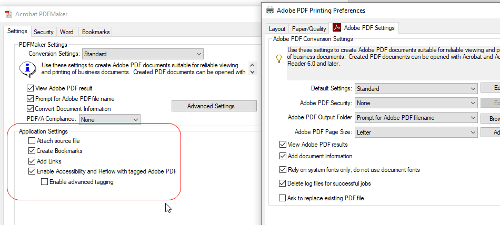Uncheck Prompt for Adobe PDF file name
Screen dimensions: 500x225
click(31, 98)
